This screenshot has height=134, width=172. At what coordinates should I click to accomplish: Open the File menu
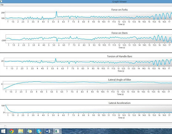(x=2, y=5)
